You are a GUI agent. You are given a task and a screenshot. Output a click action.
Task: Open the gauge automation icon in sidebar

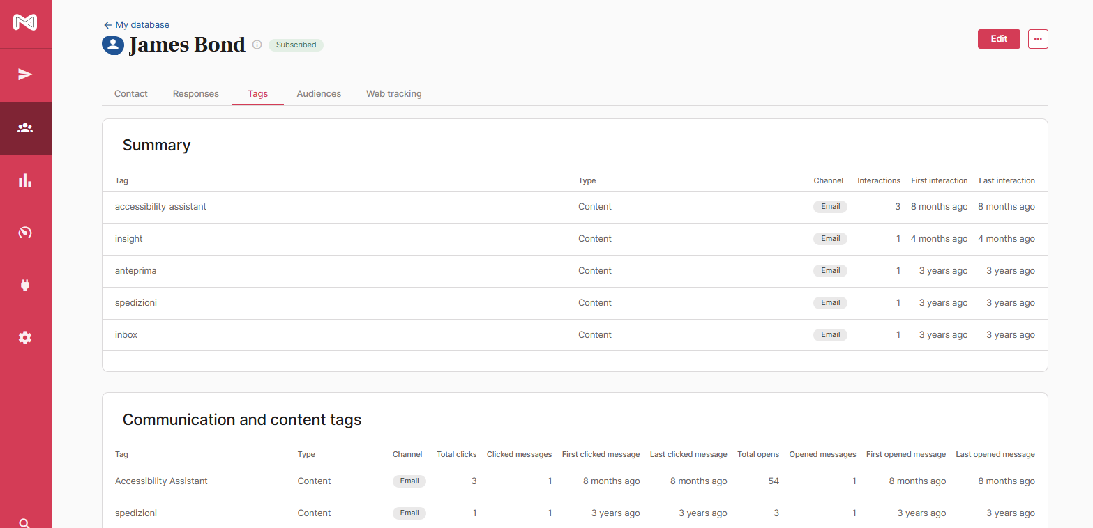tap(25, 233)
